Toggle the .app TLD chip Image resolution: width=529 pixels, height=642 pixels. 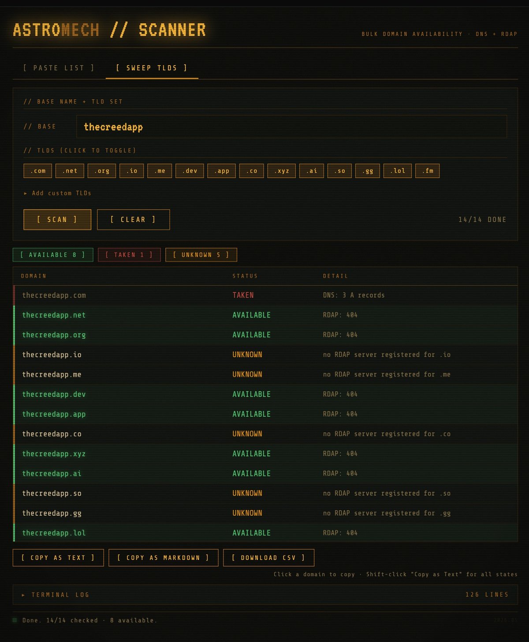click(222, 171)
